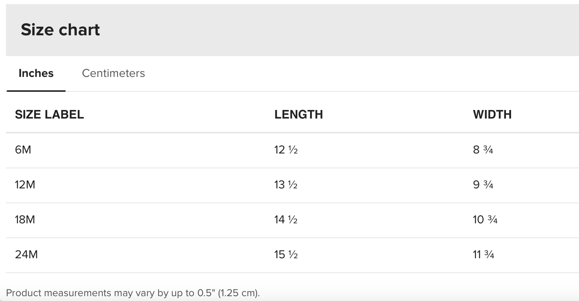Click the 8 ¾ width value
This screenshot has width=579, height=301.
[x=483, y=150]
